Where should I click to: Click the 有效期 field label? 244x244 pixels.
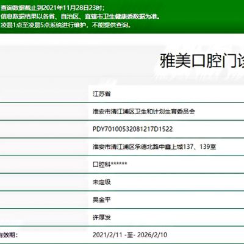pos(9,235)
